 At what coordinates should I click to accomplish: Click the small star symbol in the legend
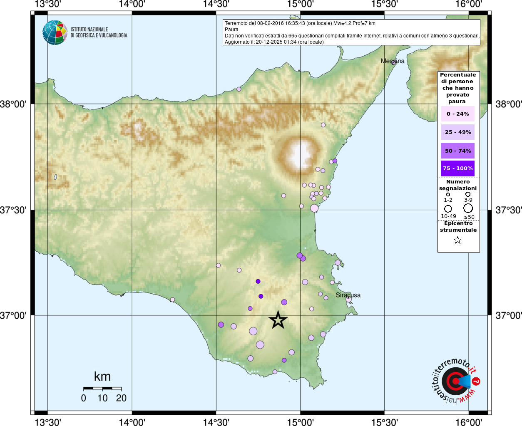[x=457, y=240]
